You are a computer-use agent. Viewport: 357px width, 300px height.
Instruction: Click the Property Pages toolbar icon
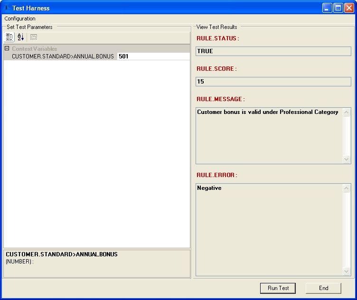tap(34, 37)
